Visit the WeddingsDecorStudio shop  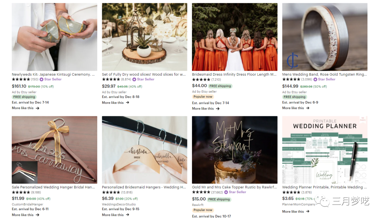[x=119, y=204]
